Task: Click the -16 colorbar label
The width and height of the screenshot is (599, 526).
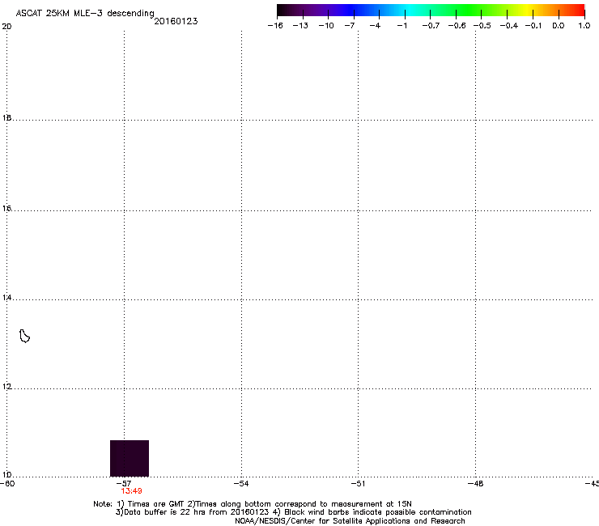Action: tap(275, 26)
